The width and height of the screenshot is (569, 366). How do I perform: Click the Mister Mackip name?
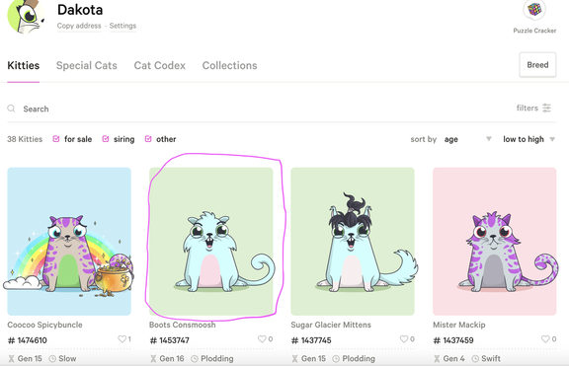click(459, 325)
